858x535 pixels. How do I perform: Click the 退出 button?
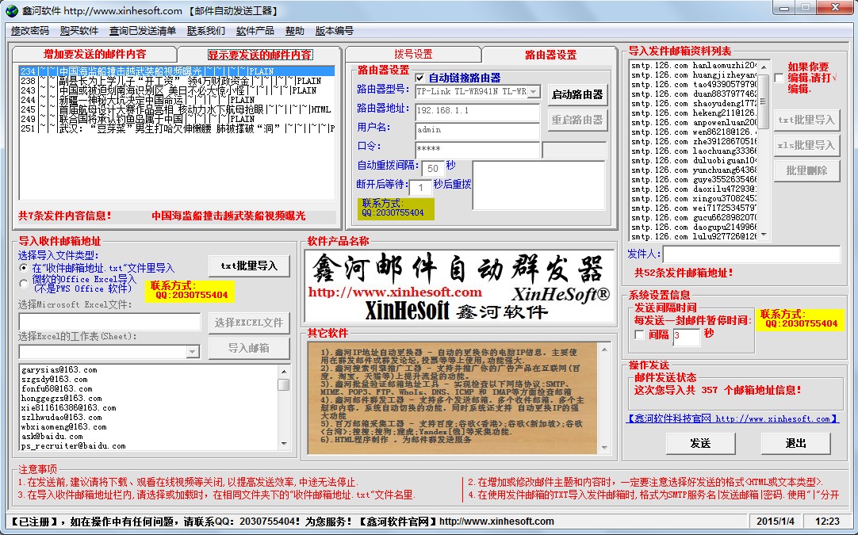pyautogui.click(x=795, y=443)
